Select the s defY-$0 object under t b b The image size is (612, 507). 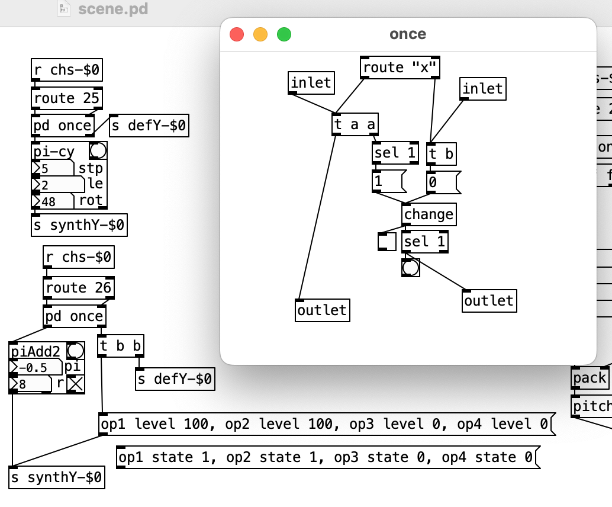[x=175, y=379]
